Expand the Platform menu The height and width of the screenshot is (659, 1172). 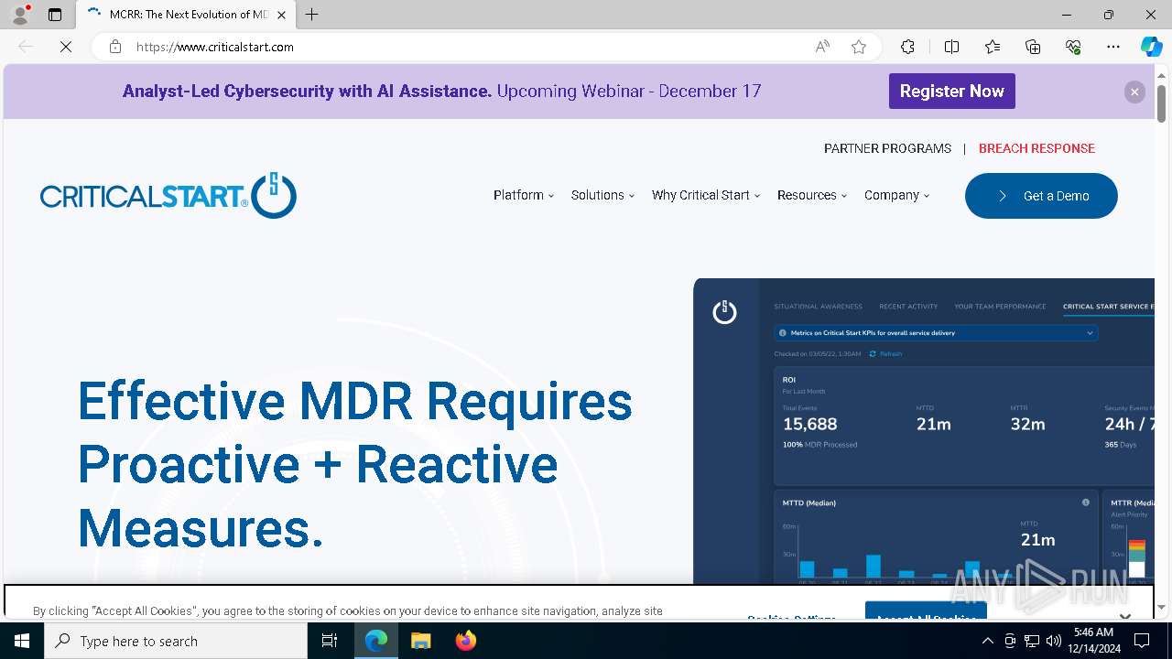524,195
